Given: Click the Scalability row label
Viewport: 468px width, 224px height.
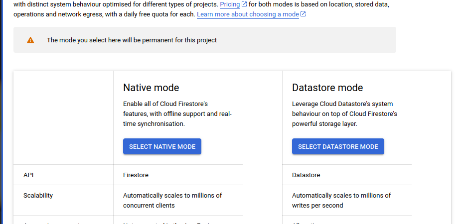Looking at the screenshot, I should tap(38, 195).
